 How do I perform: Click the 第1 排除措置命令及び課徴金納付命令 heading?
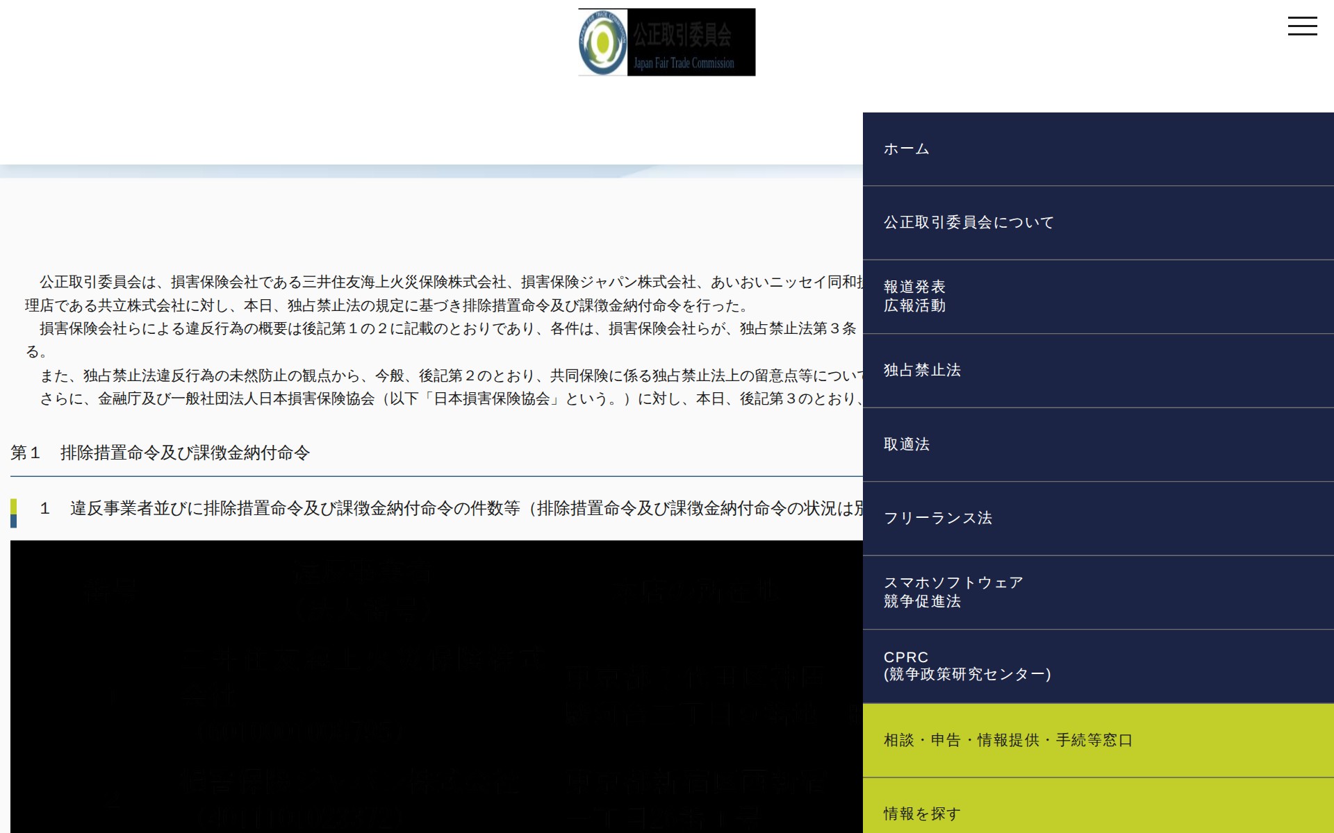coord(160,453)
